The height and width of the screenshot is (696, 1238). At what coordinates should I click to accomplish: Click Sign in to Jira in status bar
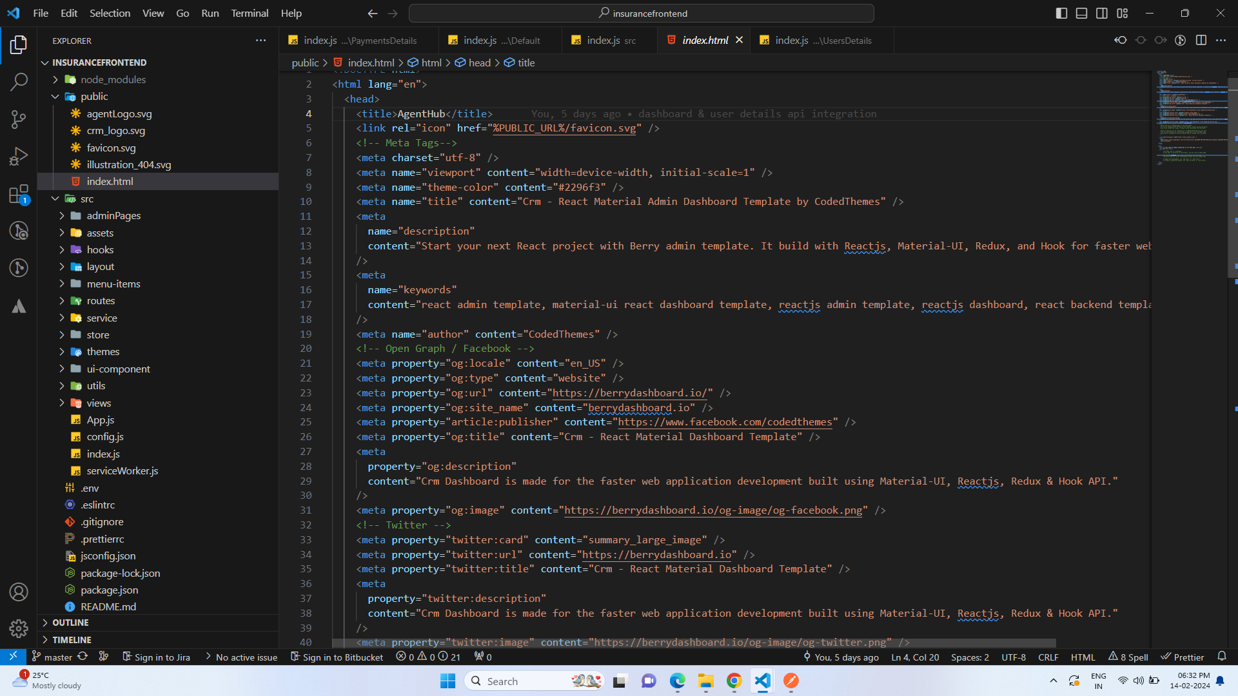pos(156,657)
